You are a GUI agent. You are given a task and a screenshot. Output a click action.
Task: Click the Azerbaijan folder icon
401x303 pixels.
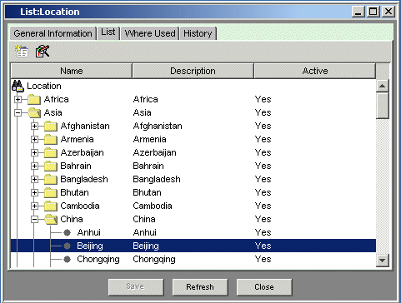coord(51,152)
